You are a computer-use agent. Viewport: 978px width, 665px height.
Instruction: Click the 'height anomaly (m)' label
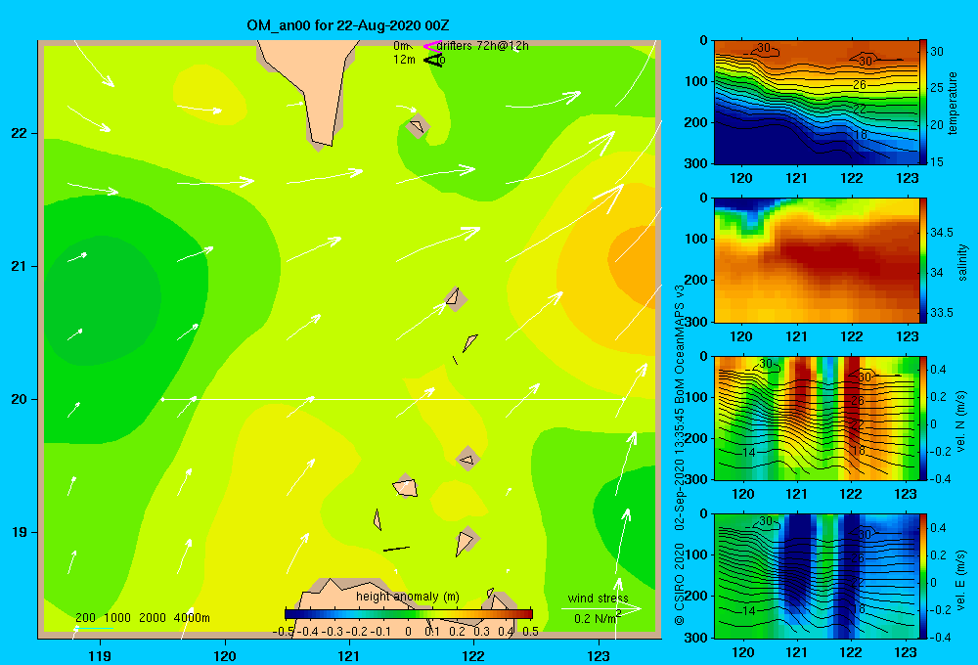tap(408, 597)
